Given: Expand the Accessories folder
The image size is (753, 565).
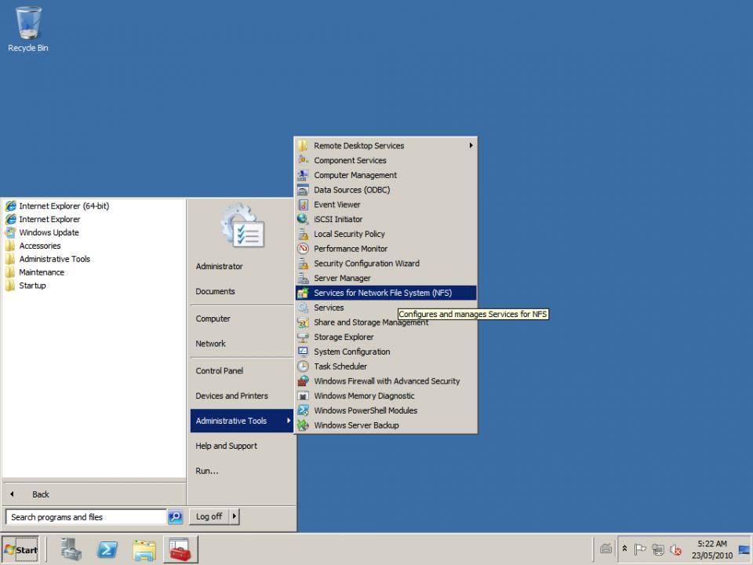Looking at the screenshot, I should coord(39,246).
